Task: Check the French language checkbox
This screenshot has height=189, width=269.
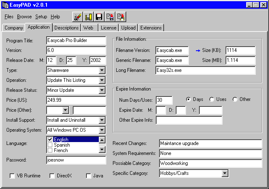Action: 50,150
